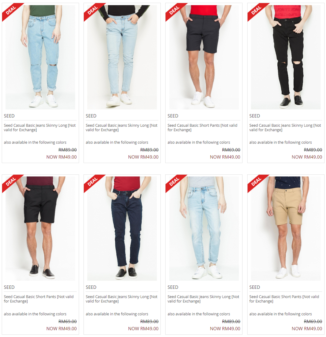The image size is (326, 337).
Task: Click DEAL badge on ripped light blue jeans
Action: pos(12,11)
